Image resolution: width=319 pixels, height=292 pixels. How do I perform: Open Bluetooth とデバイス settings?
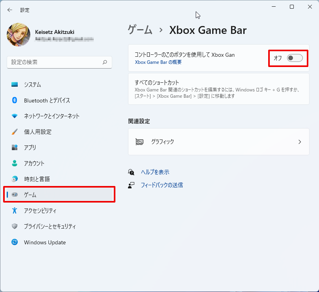59,100
